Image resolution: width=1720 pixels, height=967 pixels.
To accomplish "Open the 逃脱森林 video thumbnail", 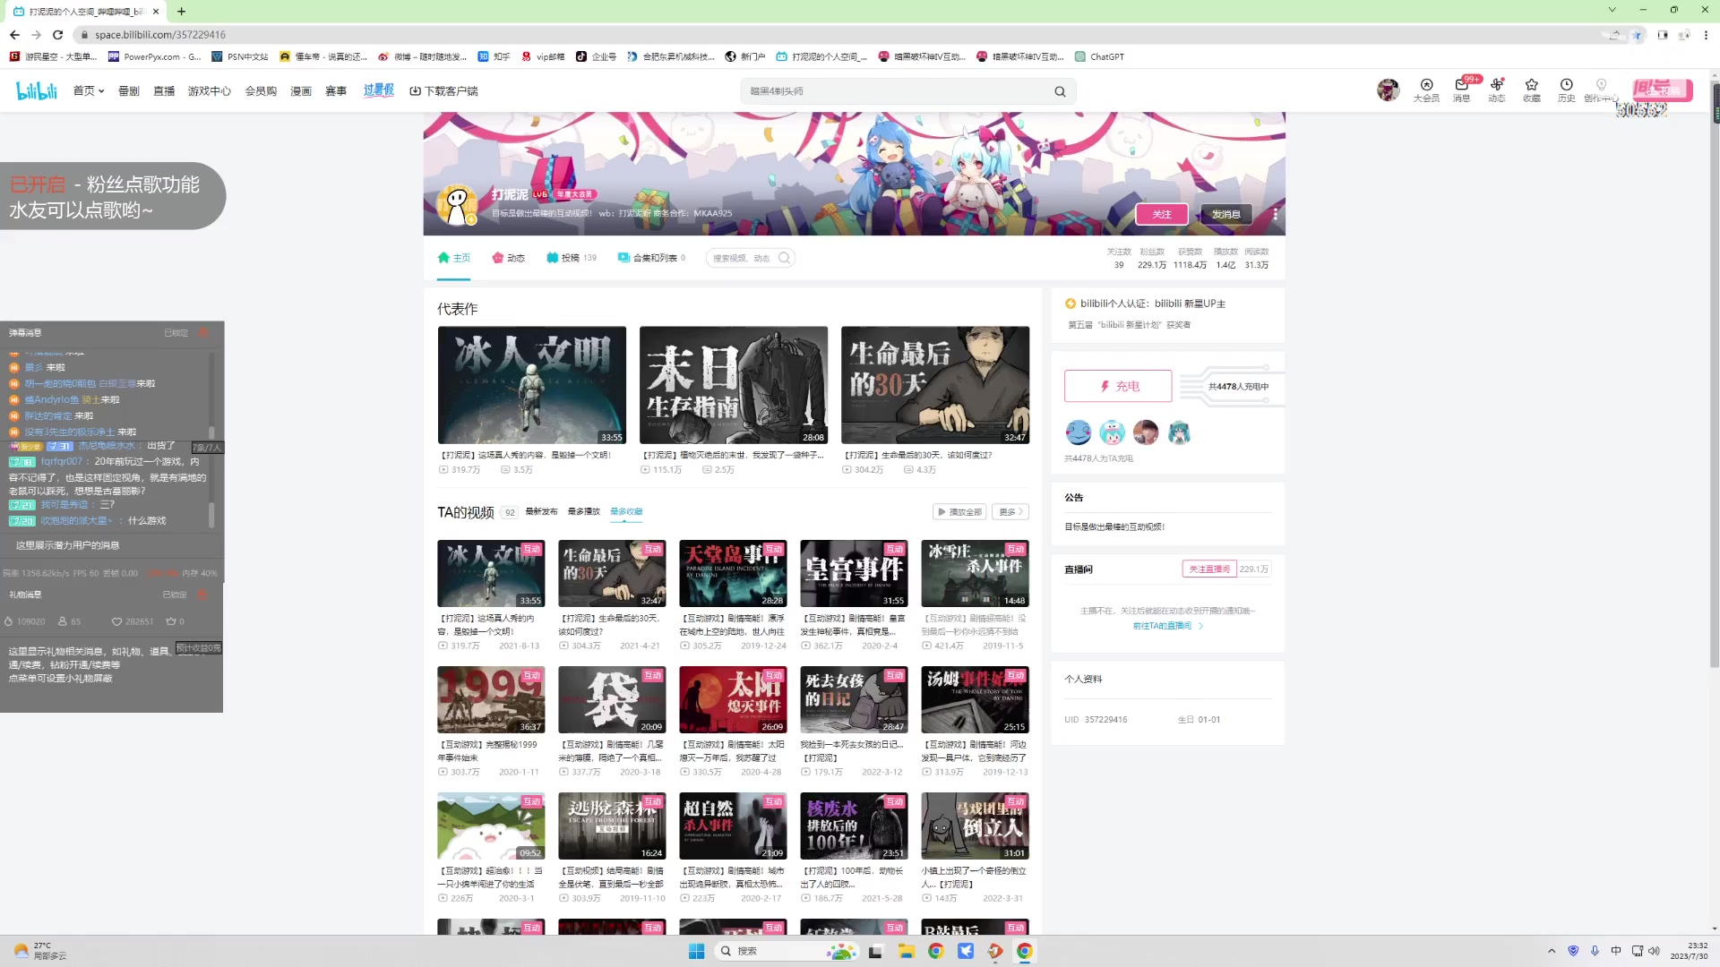I will pos(612,826).
